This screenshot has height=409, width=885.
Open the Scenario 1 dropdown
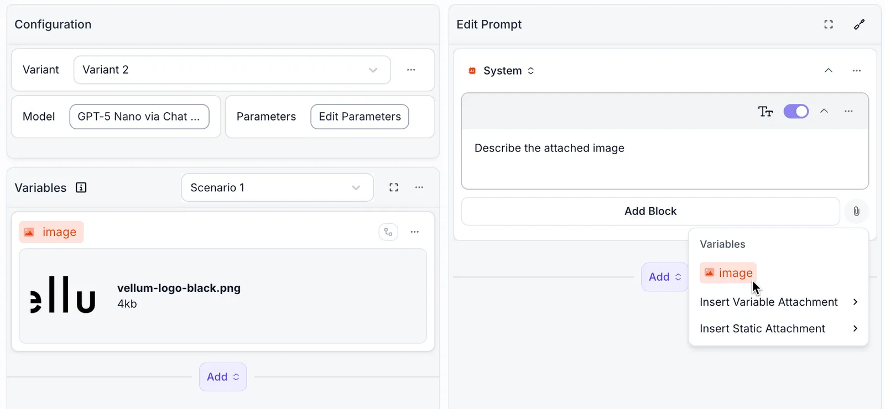[x=278, y=187]
